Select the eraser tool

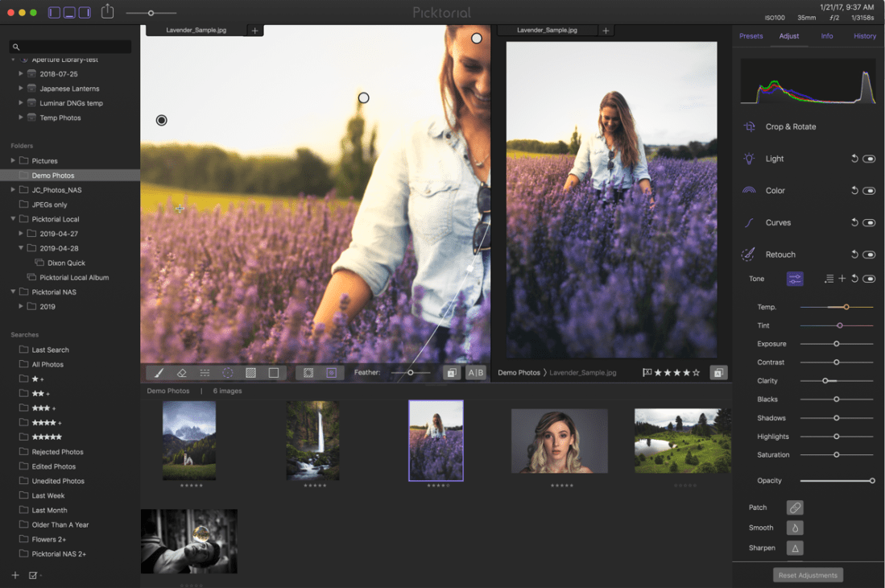point(181,373)
